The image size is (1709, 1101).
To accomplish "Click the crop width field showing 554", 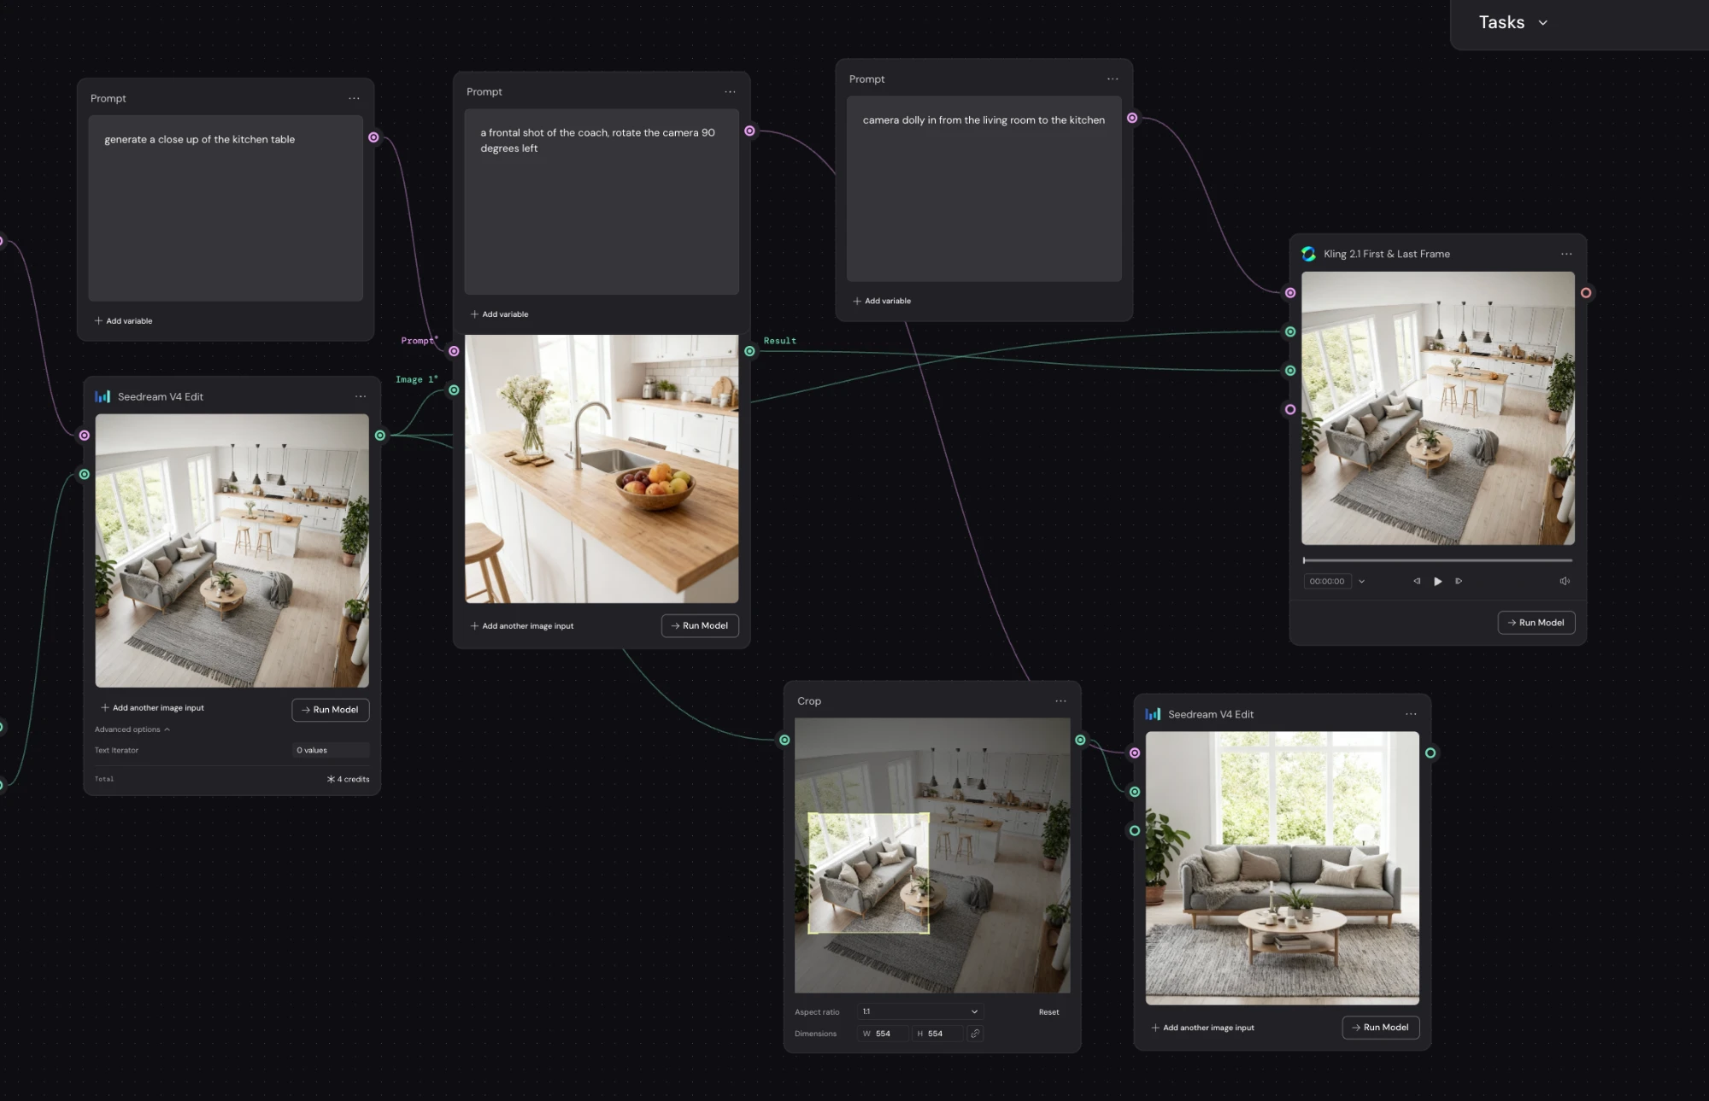I will click(883, 1034).
